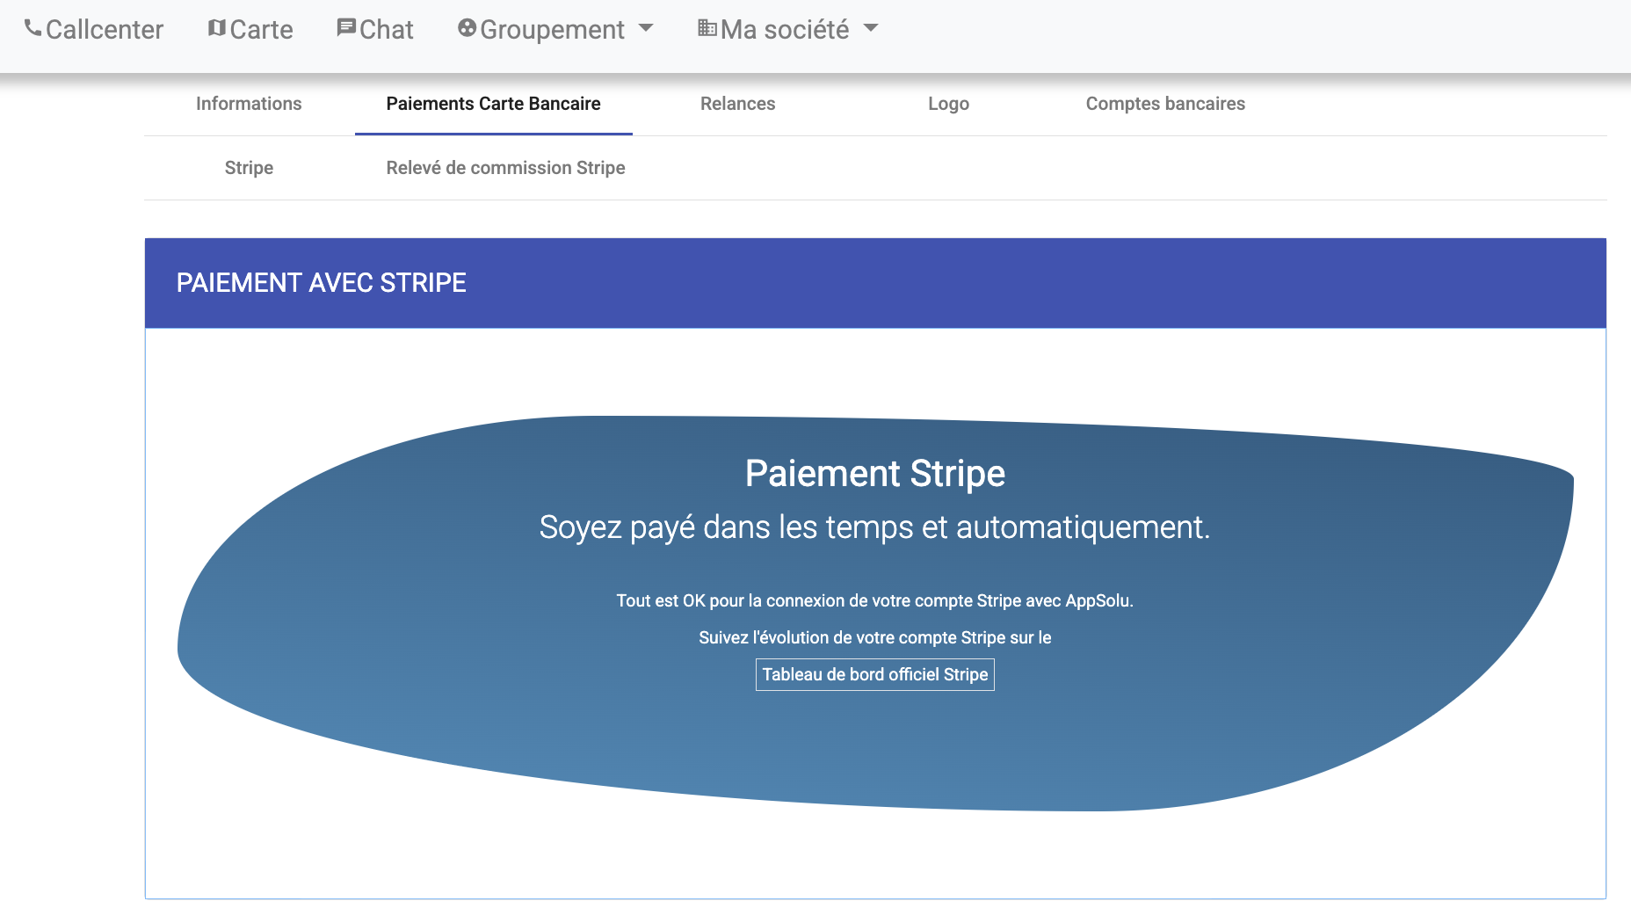Switch to the Informations tab
Screen dimensions: 1631x923
(x=249, y=104)
